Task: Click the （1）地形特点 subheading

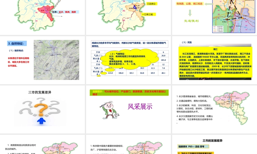Action: click(16, 51)
